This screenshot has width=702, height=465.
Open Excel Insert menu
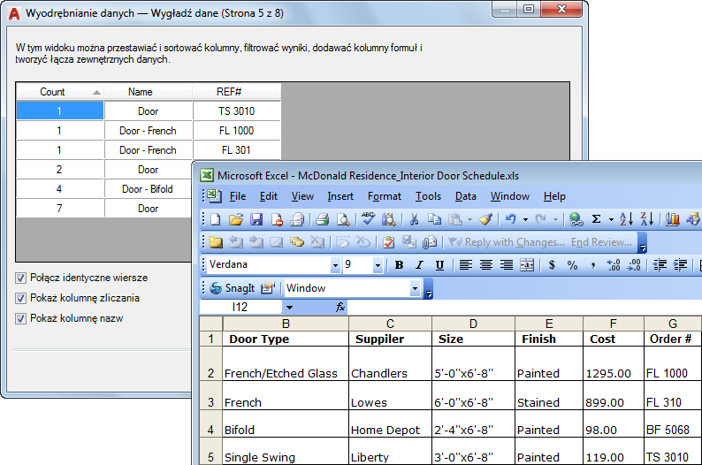click(340, 196)
